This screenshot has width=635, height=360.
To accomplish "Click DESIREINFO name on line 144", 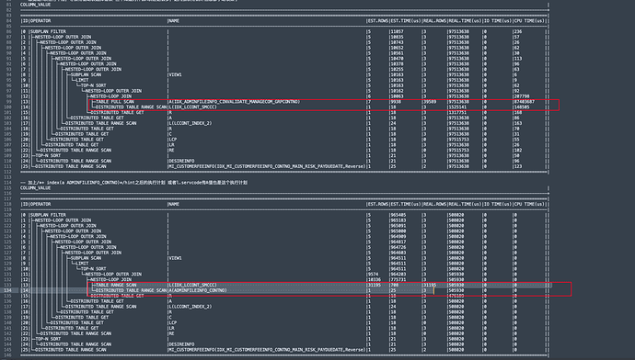I will (181, 344).
